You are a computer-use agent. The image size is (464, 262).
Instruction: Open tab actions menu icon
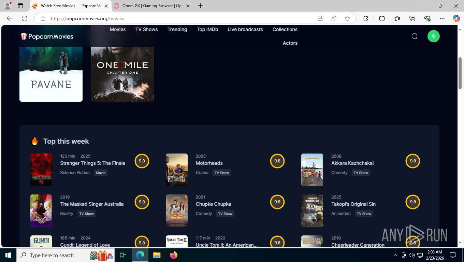pyautogui.click(x=20, y=6)
